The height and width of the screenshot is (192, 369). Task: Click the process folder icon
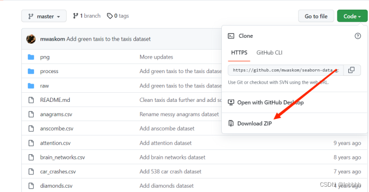[x=31, y=71]
